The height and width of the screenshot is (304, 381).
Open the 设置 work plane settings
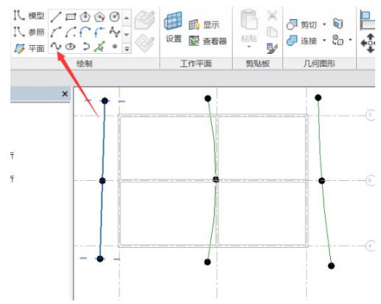click(x=174, y=27)
